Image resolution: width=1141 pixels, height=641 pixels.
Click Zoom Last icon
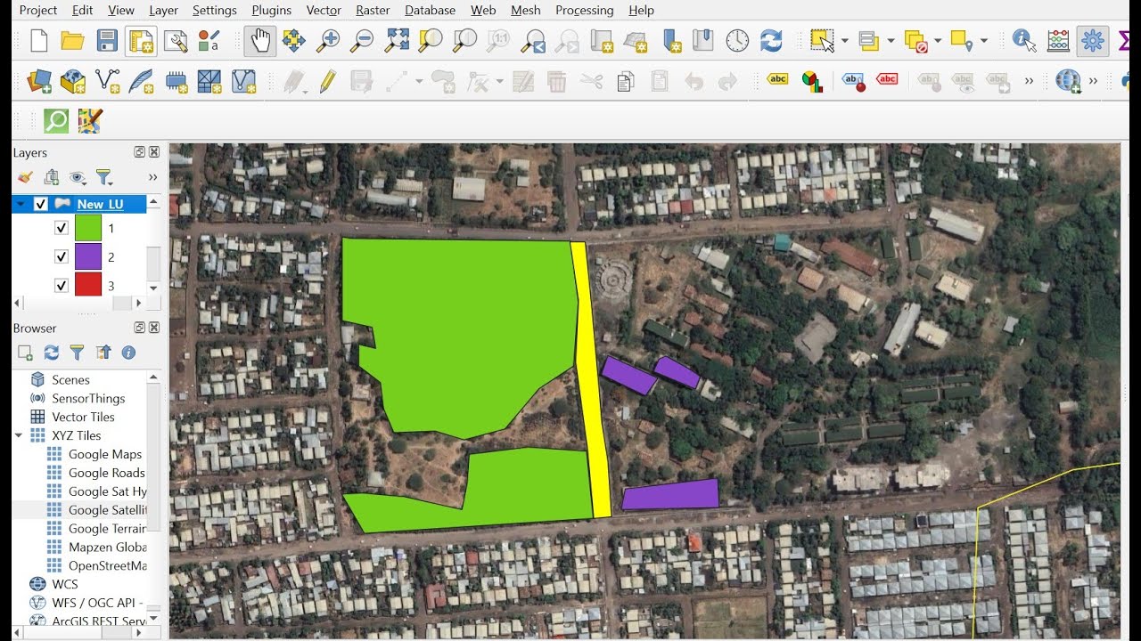pos(533,41)
